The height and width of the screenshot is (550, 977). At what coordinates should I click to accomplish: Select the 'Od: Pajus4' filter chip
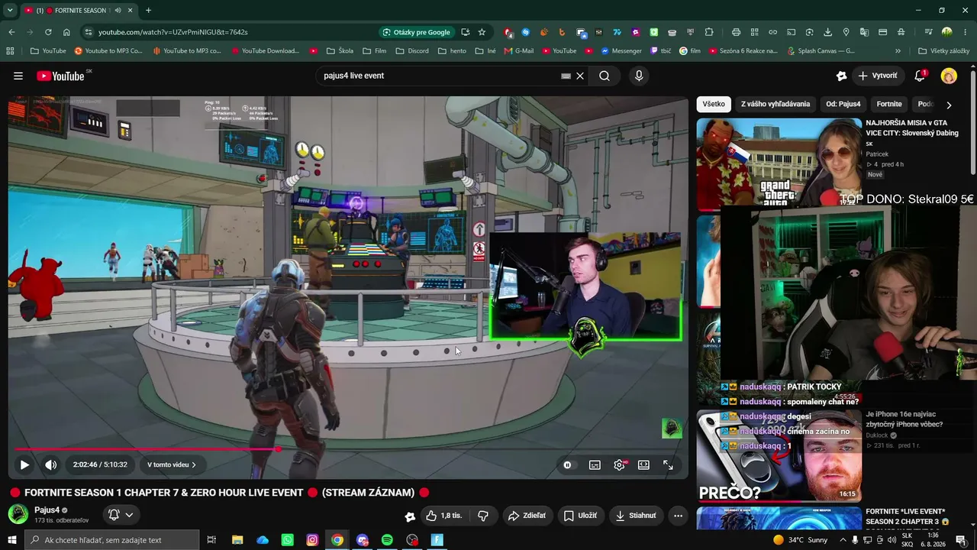click(x=843, y=104)
